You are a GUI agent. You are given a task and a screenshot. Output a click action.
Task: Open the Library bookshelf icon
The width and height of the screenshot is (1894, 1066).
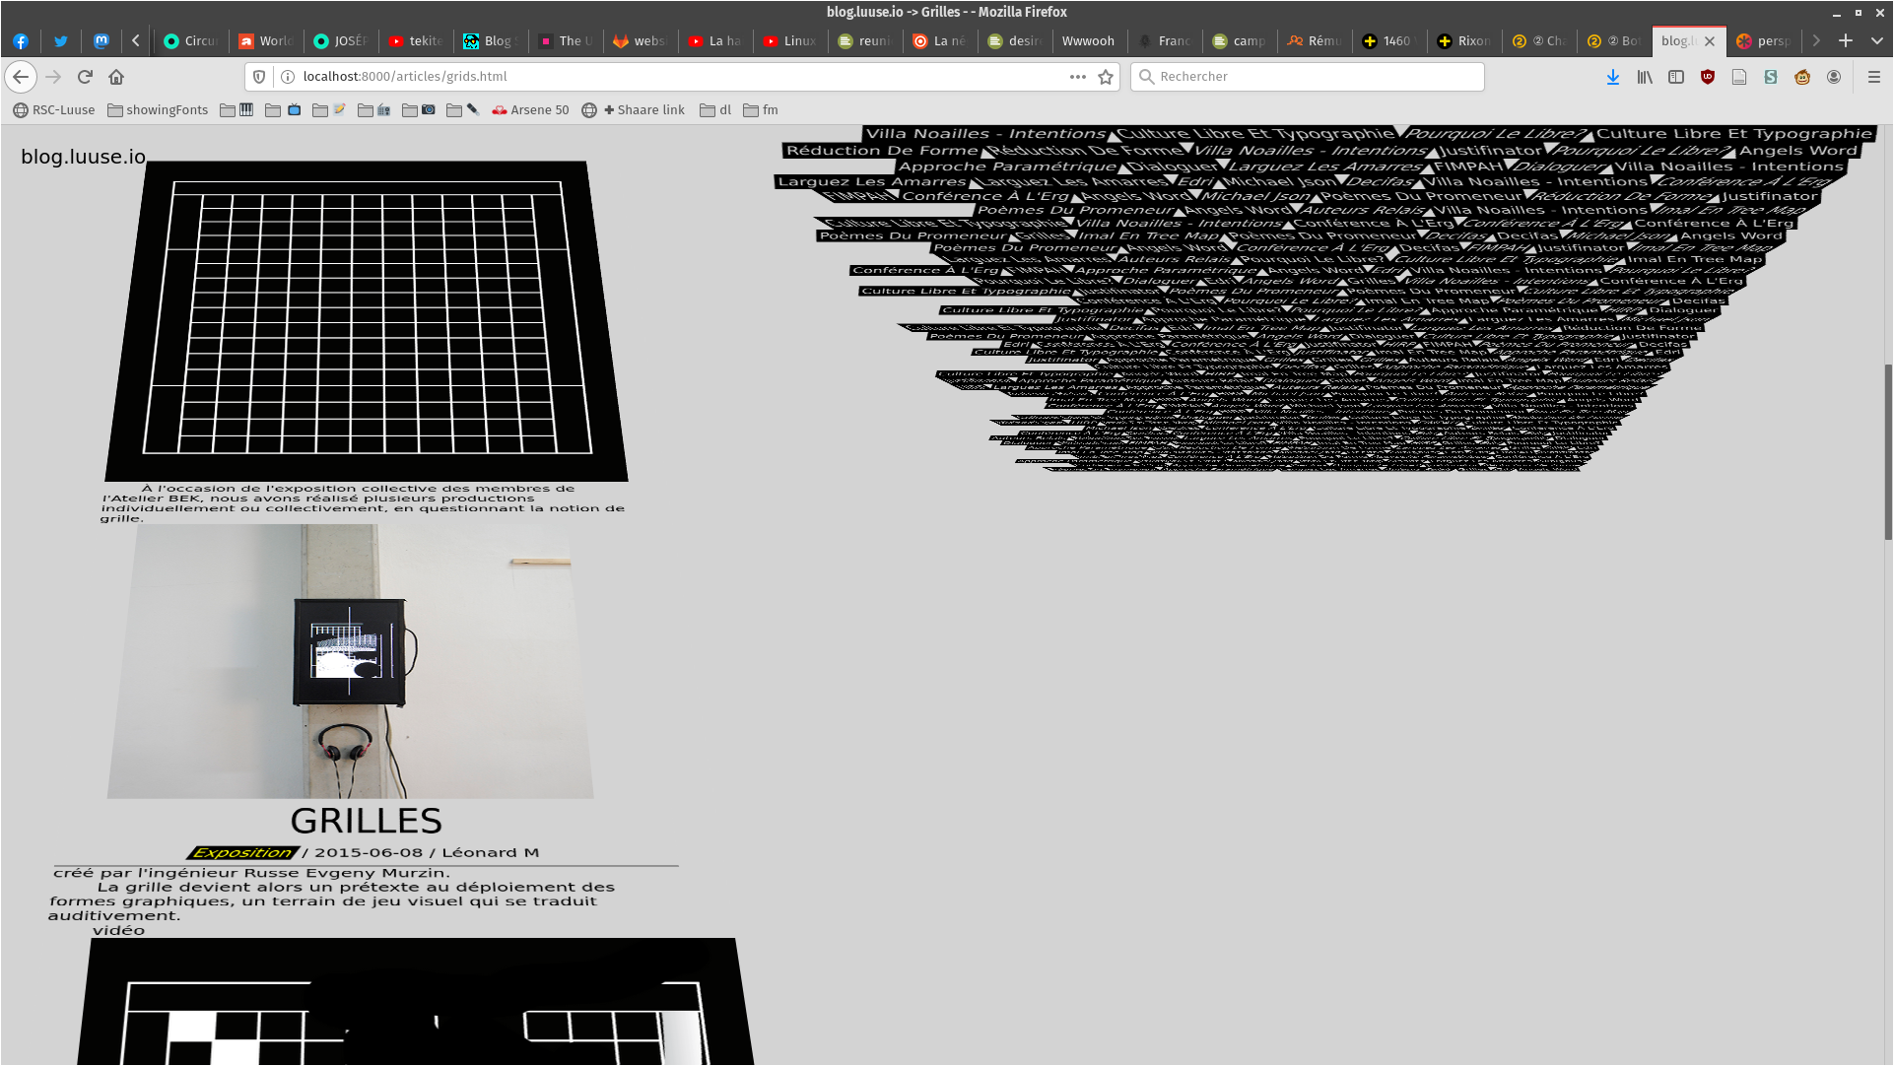1645,77
